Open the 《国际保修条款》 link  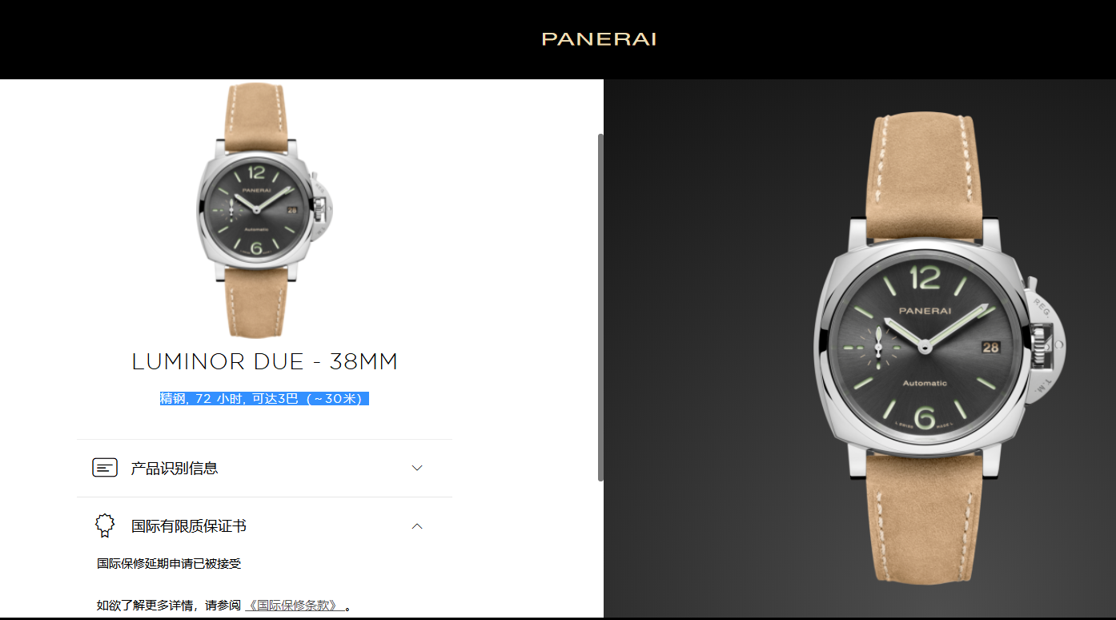[295, 606]
